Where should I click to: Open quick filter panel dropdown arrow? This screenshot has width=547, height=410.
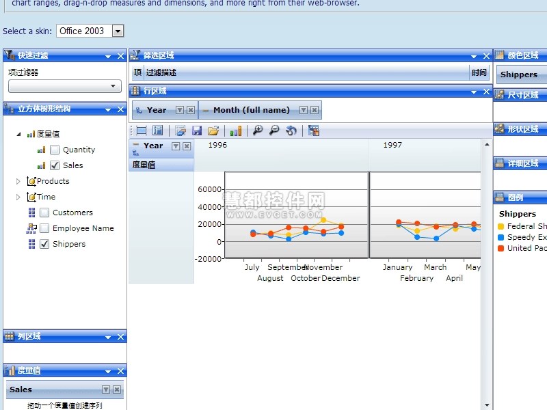click(x=108, y=56)
